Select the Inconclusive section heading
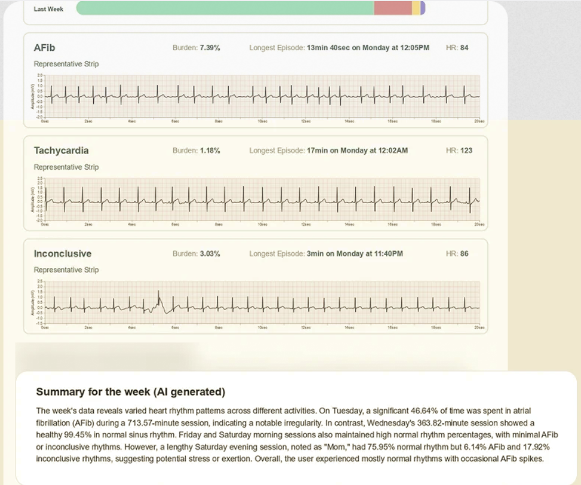The height and width of the screenshot is (485, 581). tap(63, 254)
